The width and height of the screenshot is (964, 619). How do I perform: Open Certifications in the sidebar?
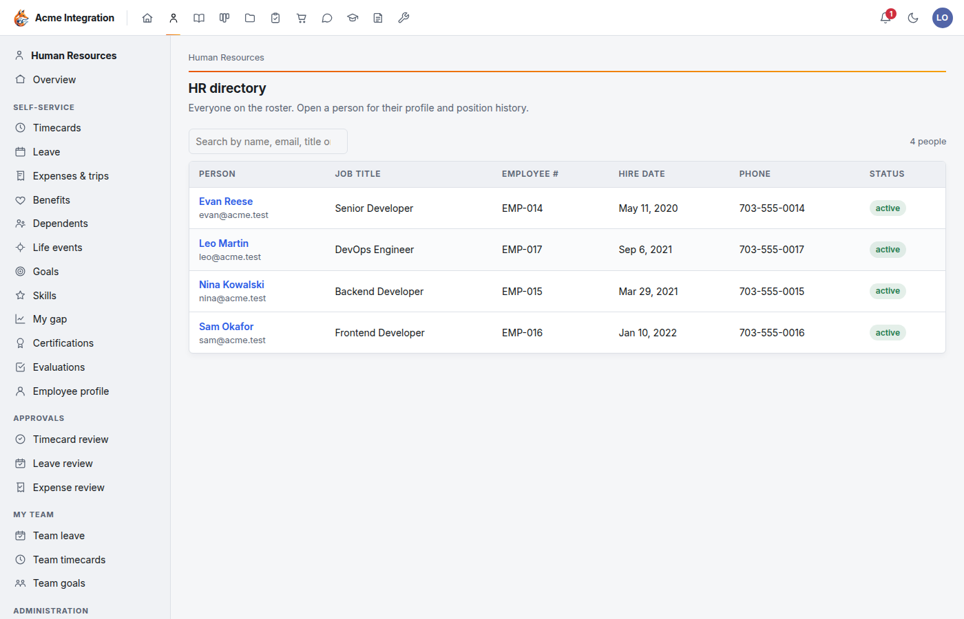(x=85, y=343)
